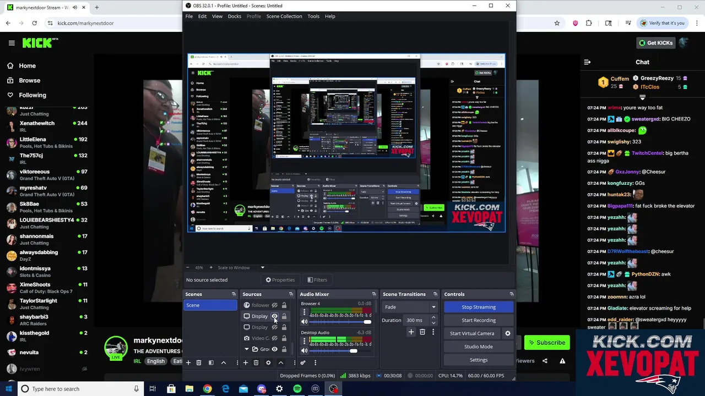705x396 pixels.
Task: Pop out the Audio Mixer dock float icon
Action: (374, 294)
